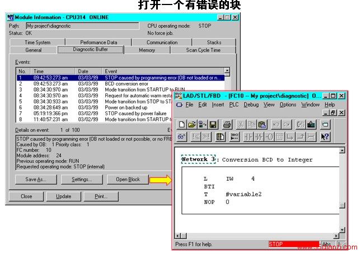Insert an empty box element
The width and height of the screenshot is (361, 254).
279,137
